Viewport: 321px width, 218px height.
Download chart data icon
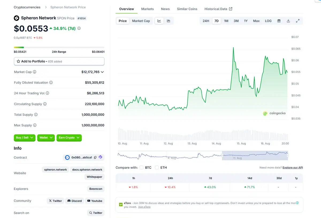click(x=288, y=21)
